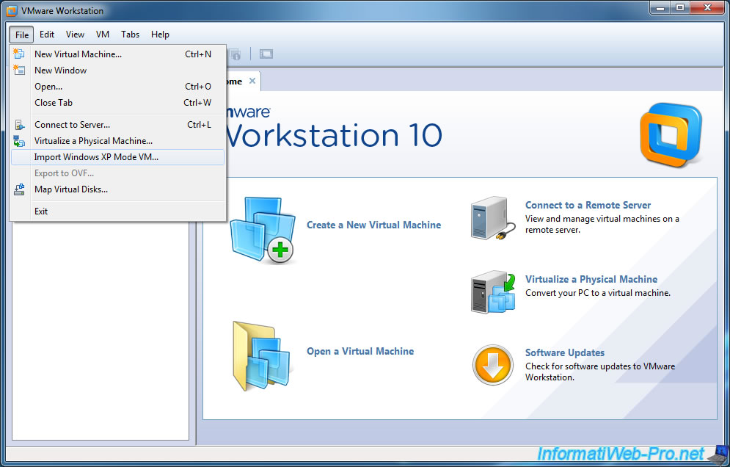This screenshot has height=467, width=730.
Task: Click the large Create a New Virtual Machine icon
Action: point(263,231)
